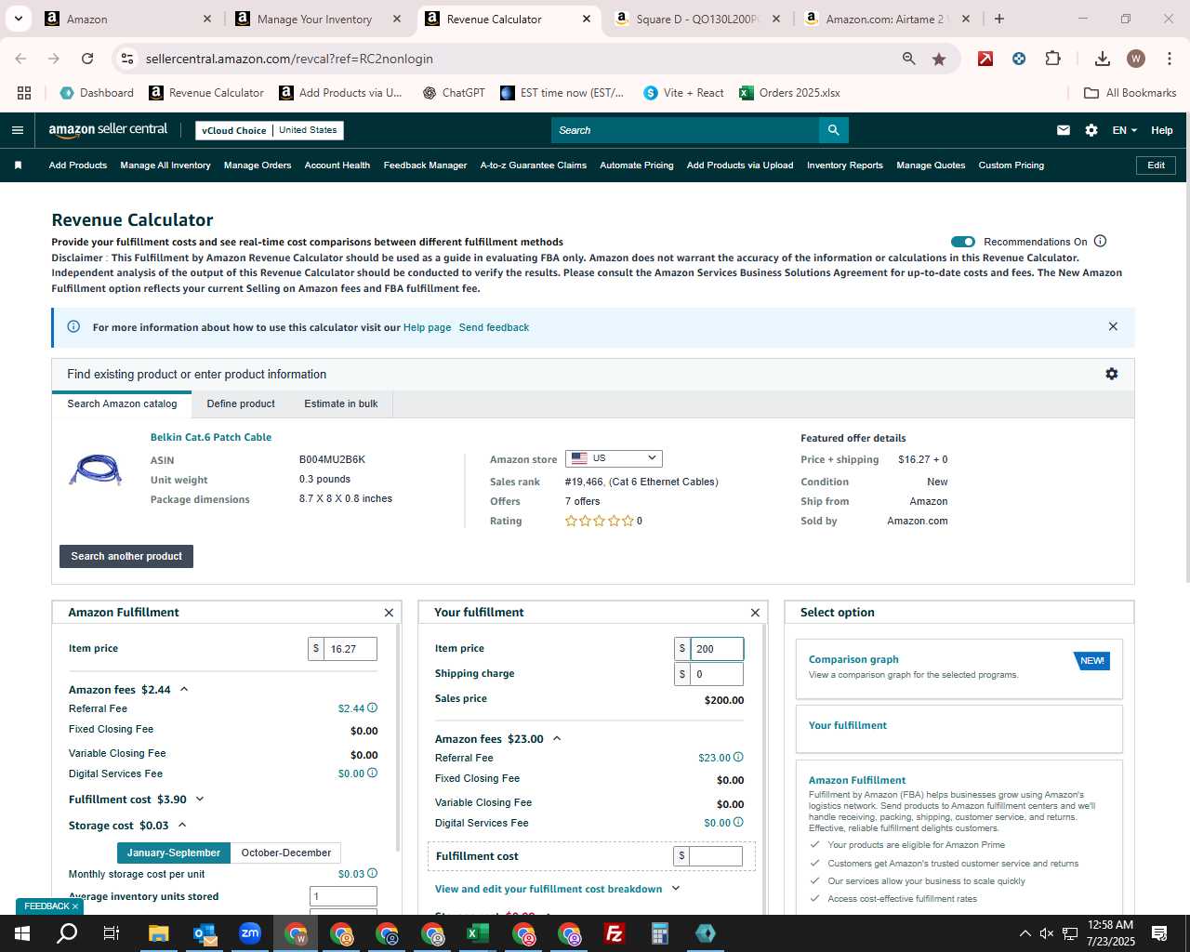The height and width of the screenshot is (952, 1190).
Task: Open the Amazon store US dropdown
Action: point(614,458)
